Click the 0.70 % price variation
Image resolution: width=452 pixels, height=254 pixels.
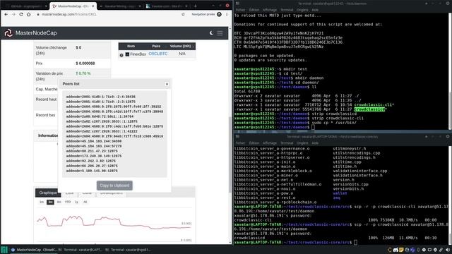(x=83, y=73)
